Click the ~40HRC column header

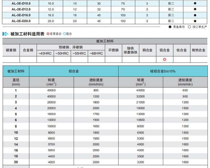coord(45,54)
